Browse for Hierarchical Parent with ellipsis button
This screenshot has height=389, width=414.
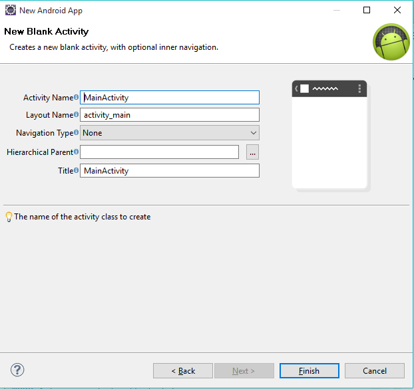click(x=252, y=152)
